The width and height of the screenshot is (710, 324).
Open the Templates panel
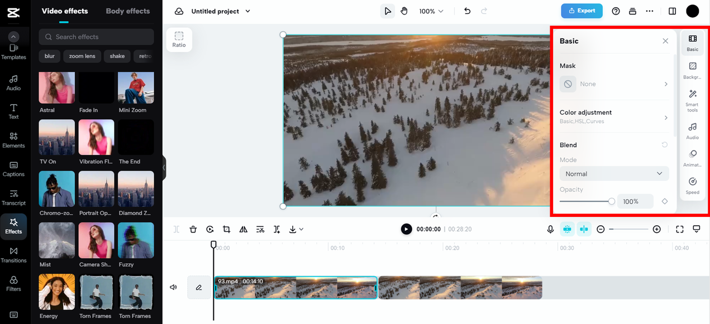13,52
